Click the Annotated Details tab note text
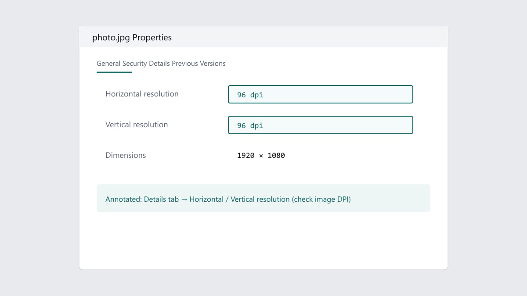 pyautogui.click(x=228, y=199)
